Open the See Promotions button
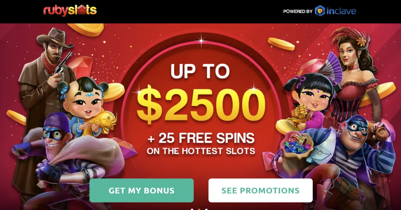Viewport: 401px width, 210px height. pyautogui.click(x=260, y=190)
